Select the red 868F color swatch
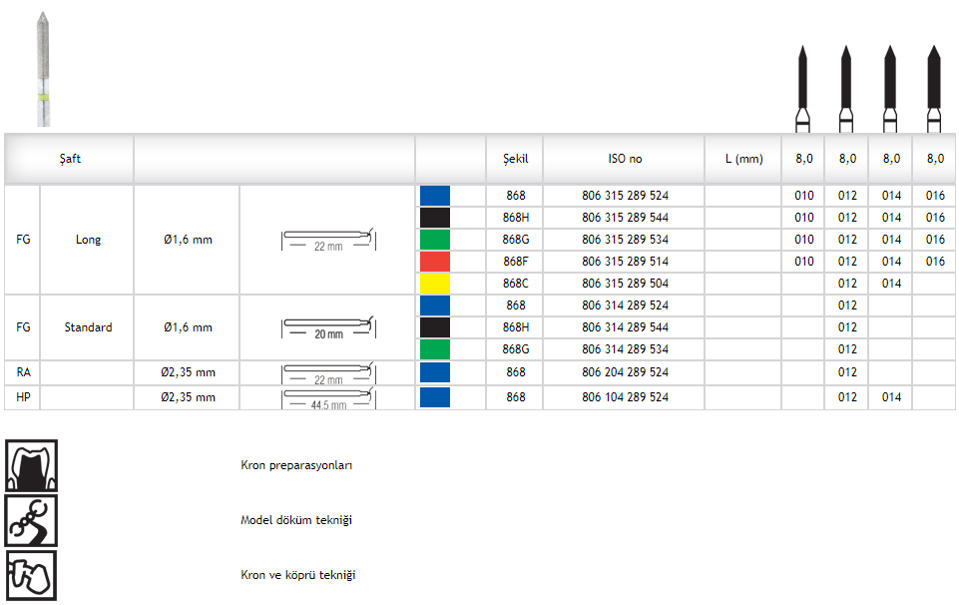This screenshot has height=605, width=959. pos(435,262)
